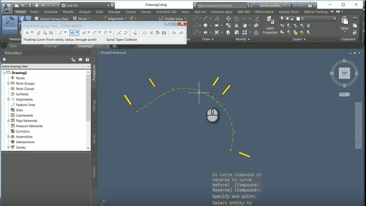Click the Move tool in Modify panel
366x206 pixels.
point(229,19)
